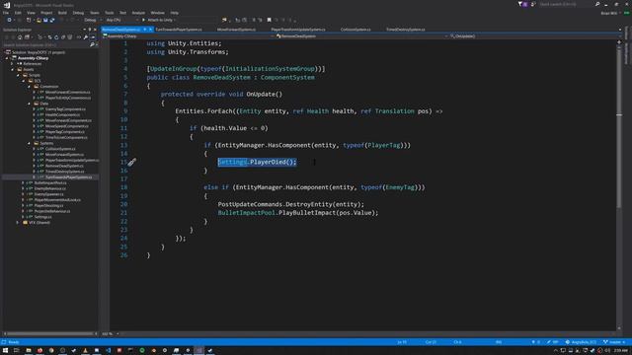Expand the VFX (Shared) folder
The height and width of the screenshot is (355, 632).
(x=18, y=222)
